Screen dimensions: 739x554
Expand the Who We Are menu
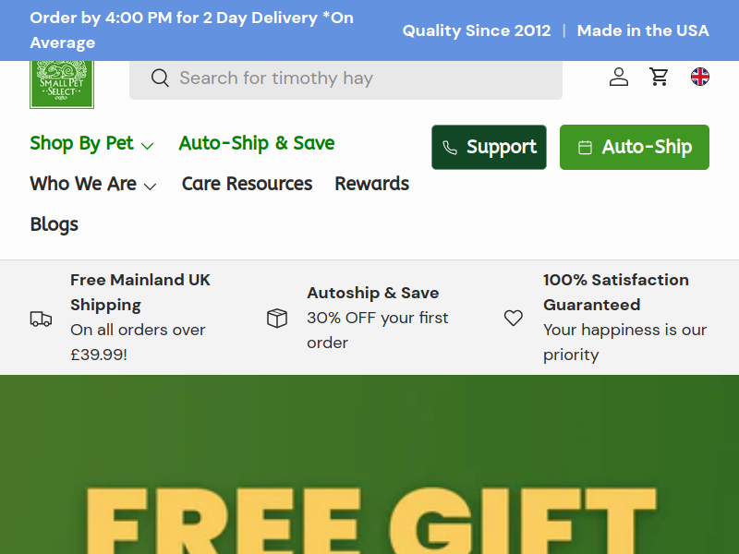coord(93,184)
